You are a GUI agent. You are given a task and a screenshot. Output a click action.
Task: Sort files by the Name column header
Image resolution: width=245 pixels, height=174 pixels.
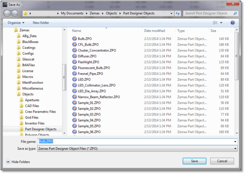pos(76,31)
